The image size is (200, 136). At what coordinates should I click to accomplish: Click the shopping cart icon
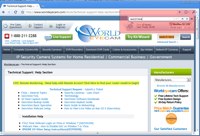pos(130,25)
